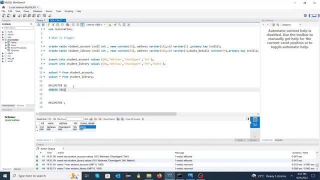Collapse the reservation schema

(x=3, y=40)
